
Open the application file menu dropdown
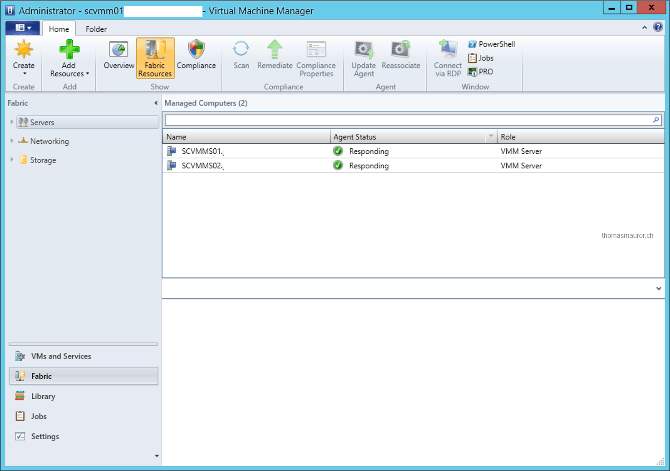(x=23, y=28)
